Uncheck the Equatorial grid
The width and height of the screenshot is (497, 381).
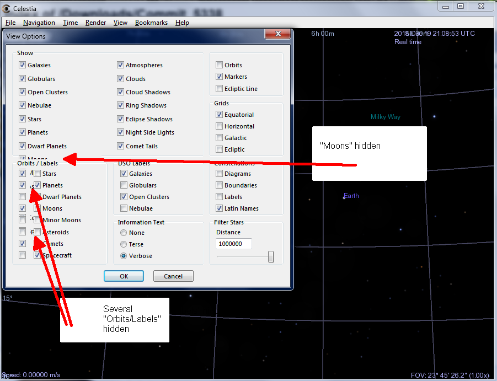coord(219,115)
